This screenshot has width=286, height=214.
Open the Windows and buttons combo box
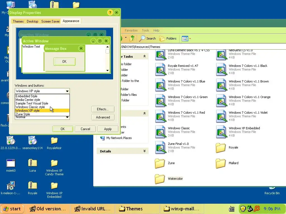pyautogui.click(x=42, y=91)
